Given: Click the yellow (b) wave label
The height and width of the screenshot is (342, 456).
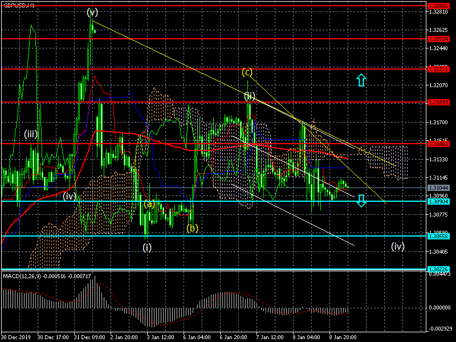Looking at the screenshot, I should tap(193, 228).
